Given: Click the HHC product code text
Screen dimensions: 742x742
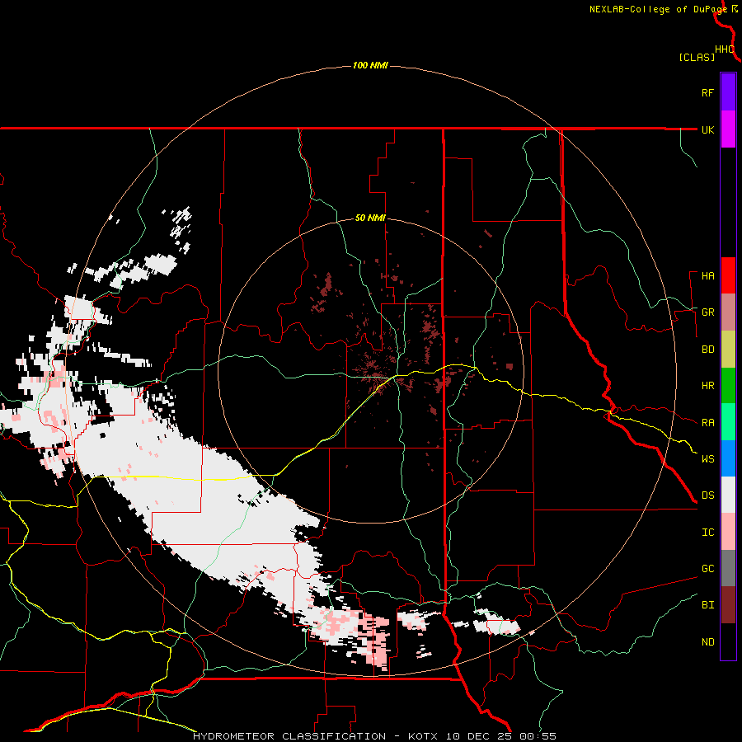Looking at the screenshot, I should [x=725, y=49].
